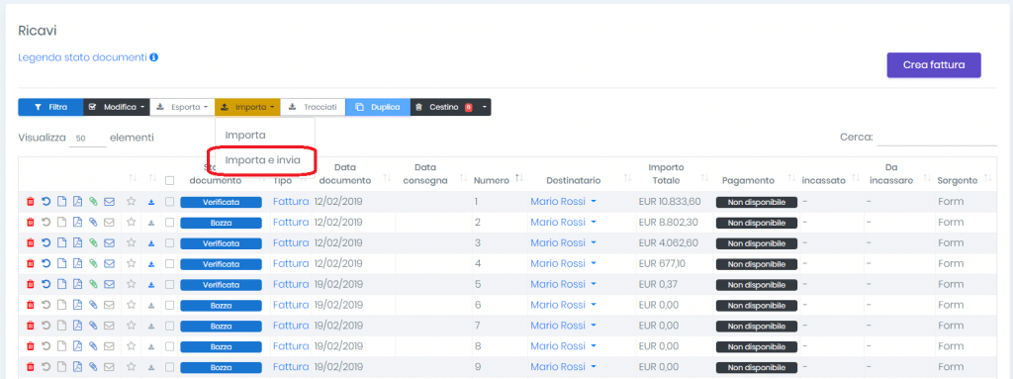Star invoice number 3 as favorite
The height and width of the screenshot is (379, 1013).
132,243
